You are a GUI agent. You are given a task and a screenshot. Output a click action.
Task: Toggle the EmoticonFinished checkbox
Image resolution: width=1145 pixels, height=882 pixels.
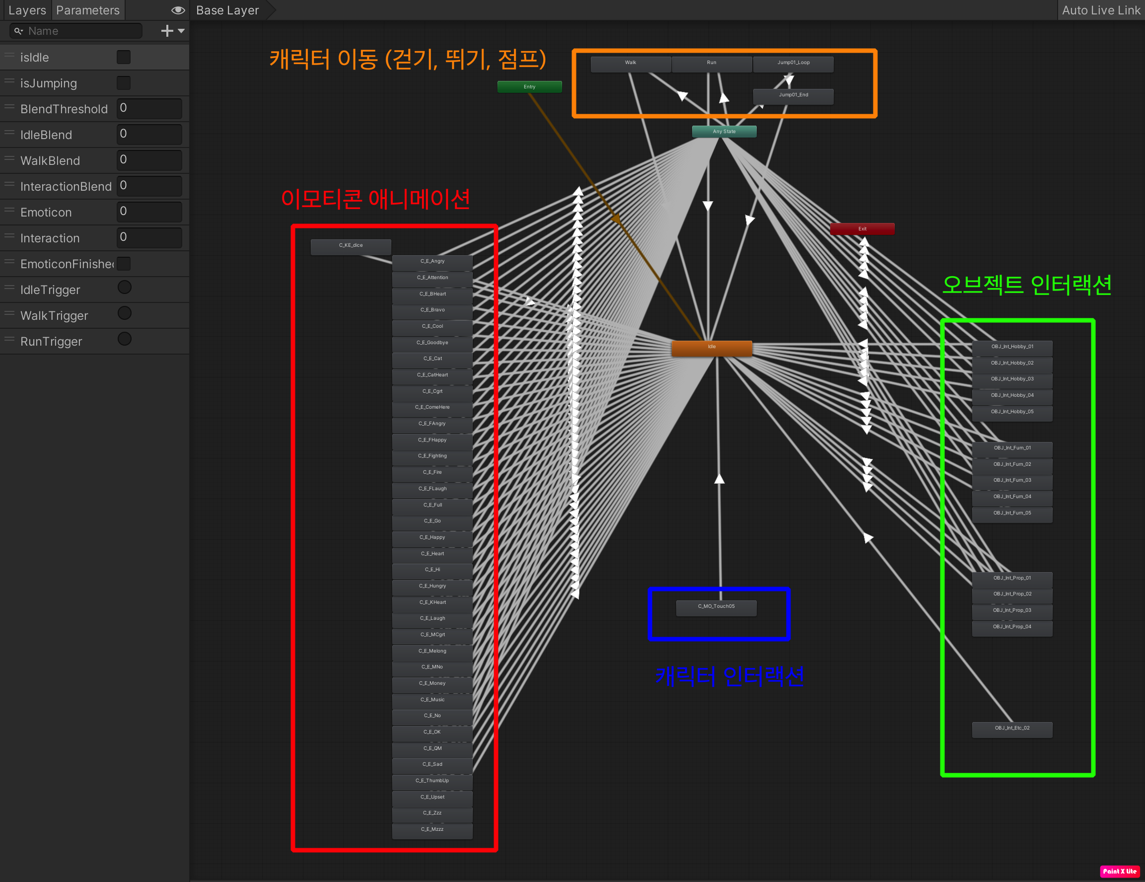[x=124, y=264]
